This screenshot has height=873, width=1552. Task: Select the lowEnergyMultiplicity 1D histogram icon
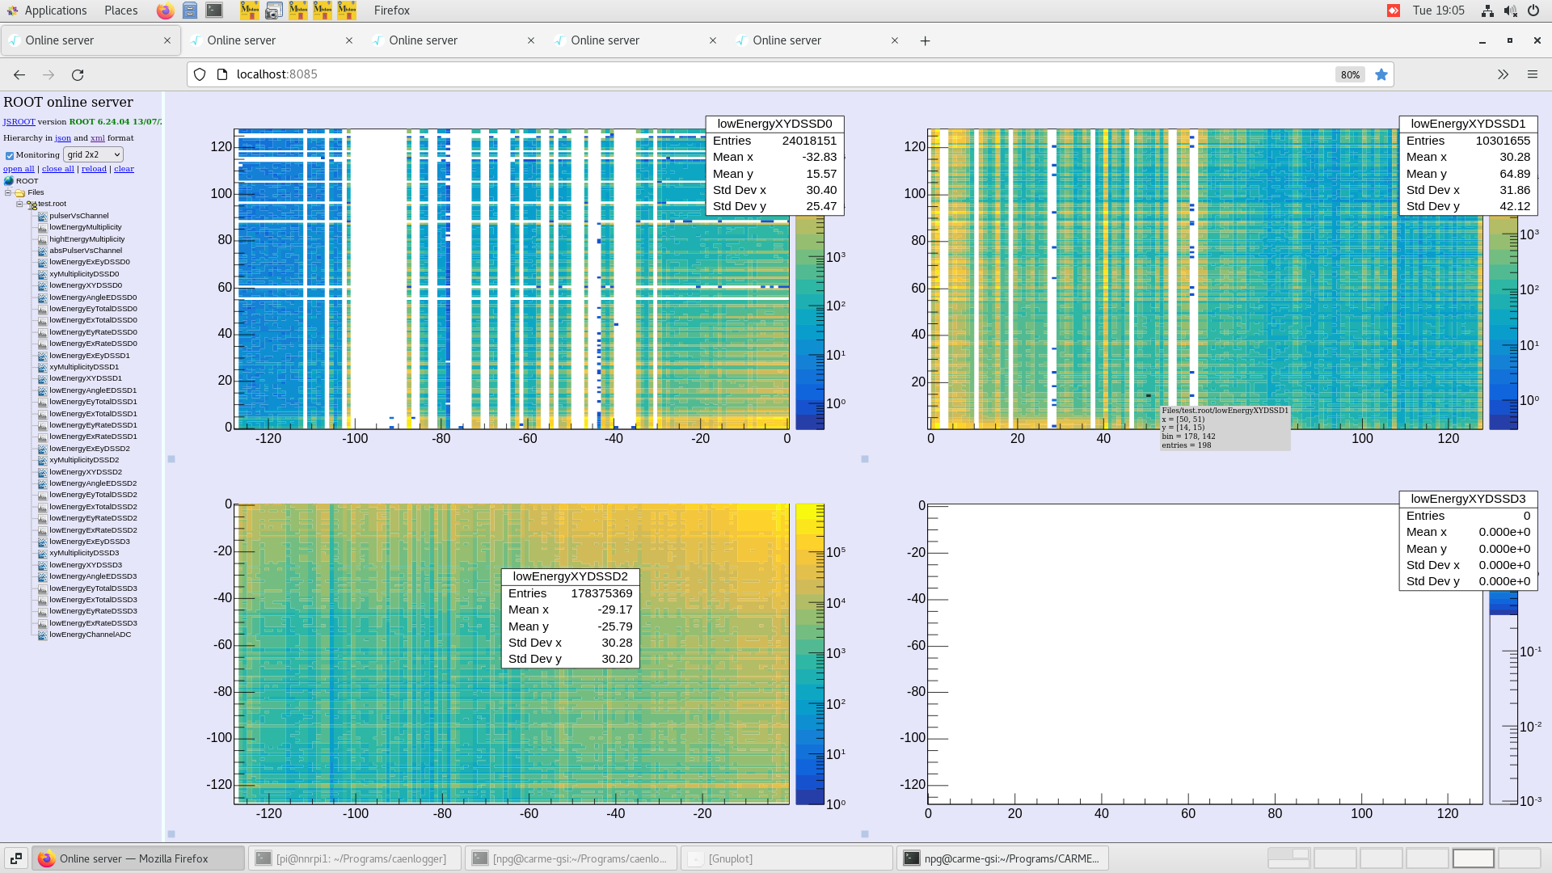pos(42,227)
